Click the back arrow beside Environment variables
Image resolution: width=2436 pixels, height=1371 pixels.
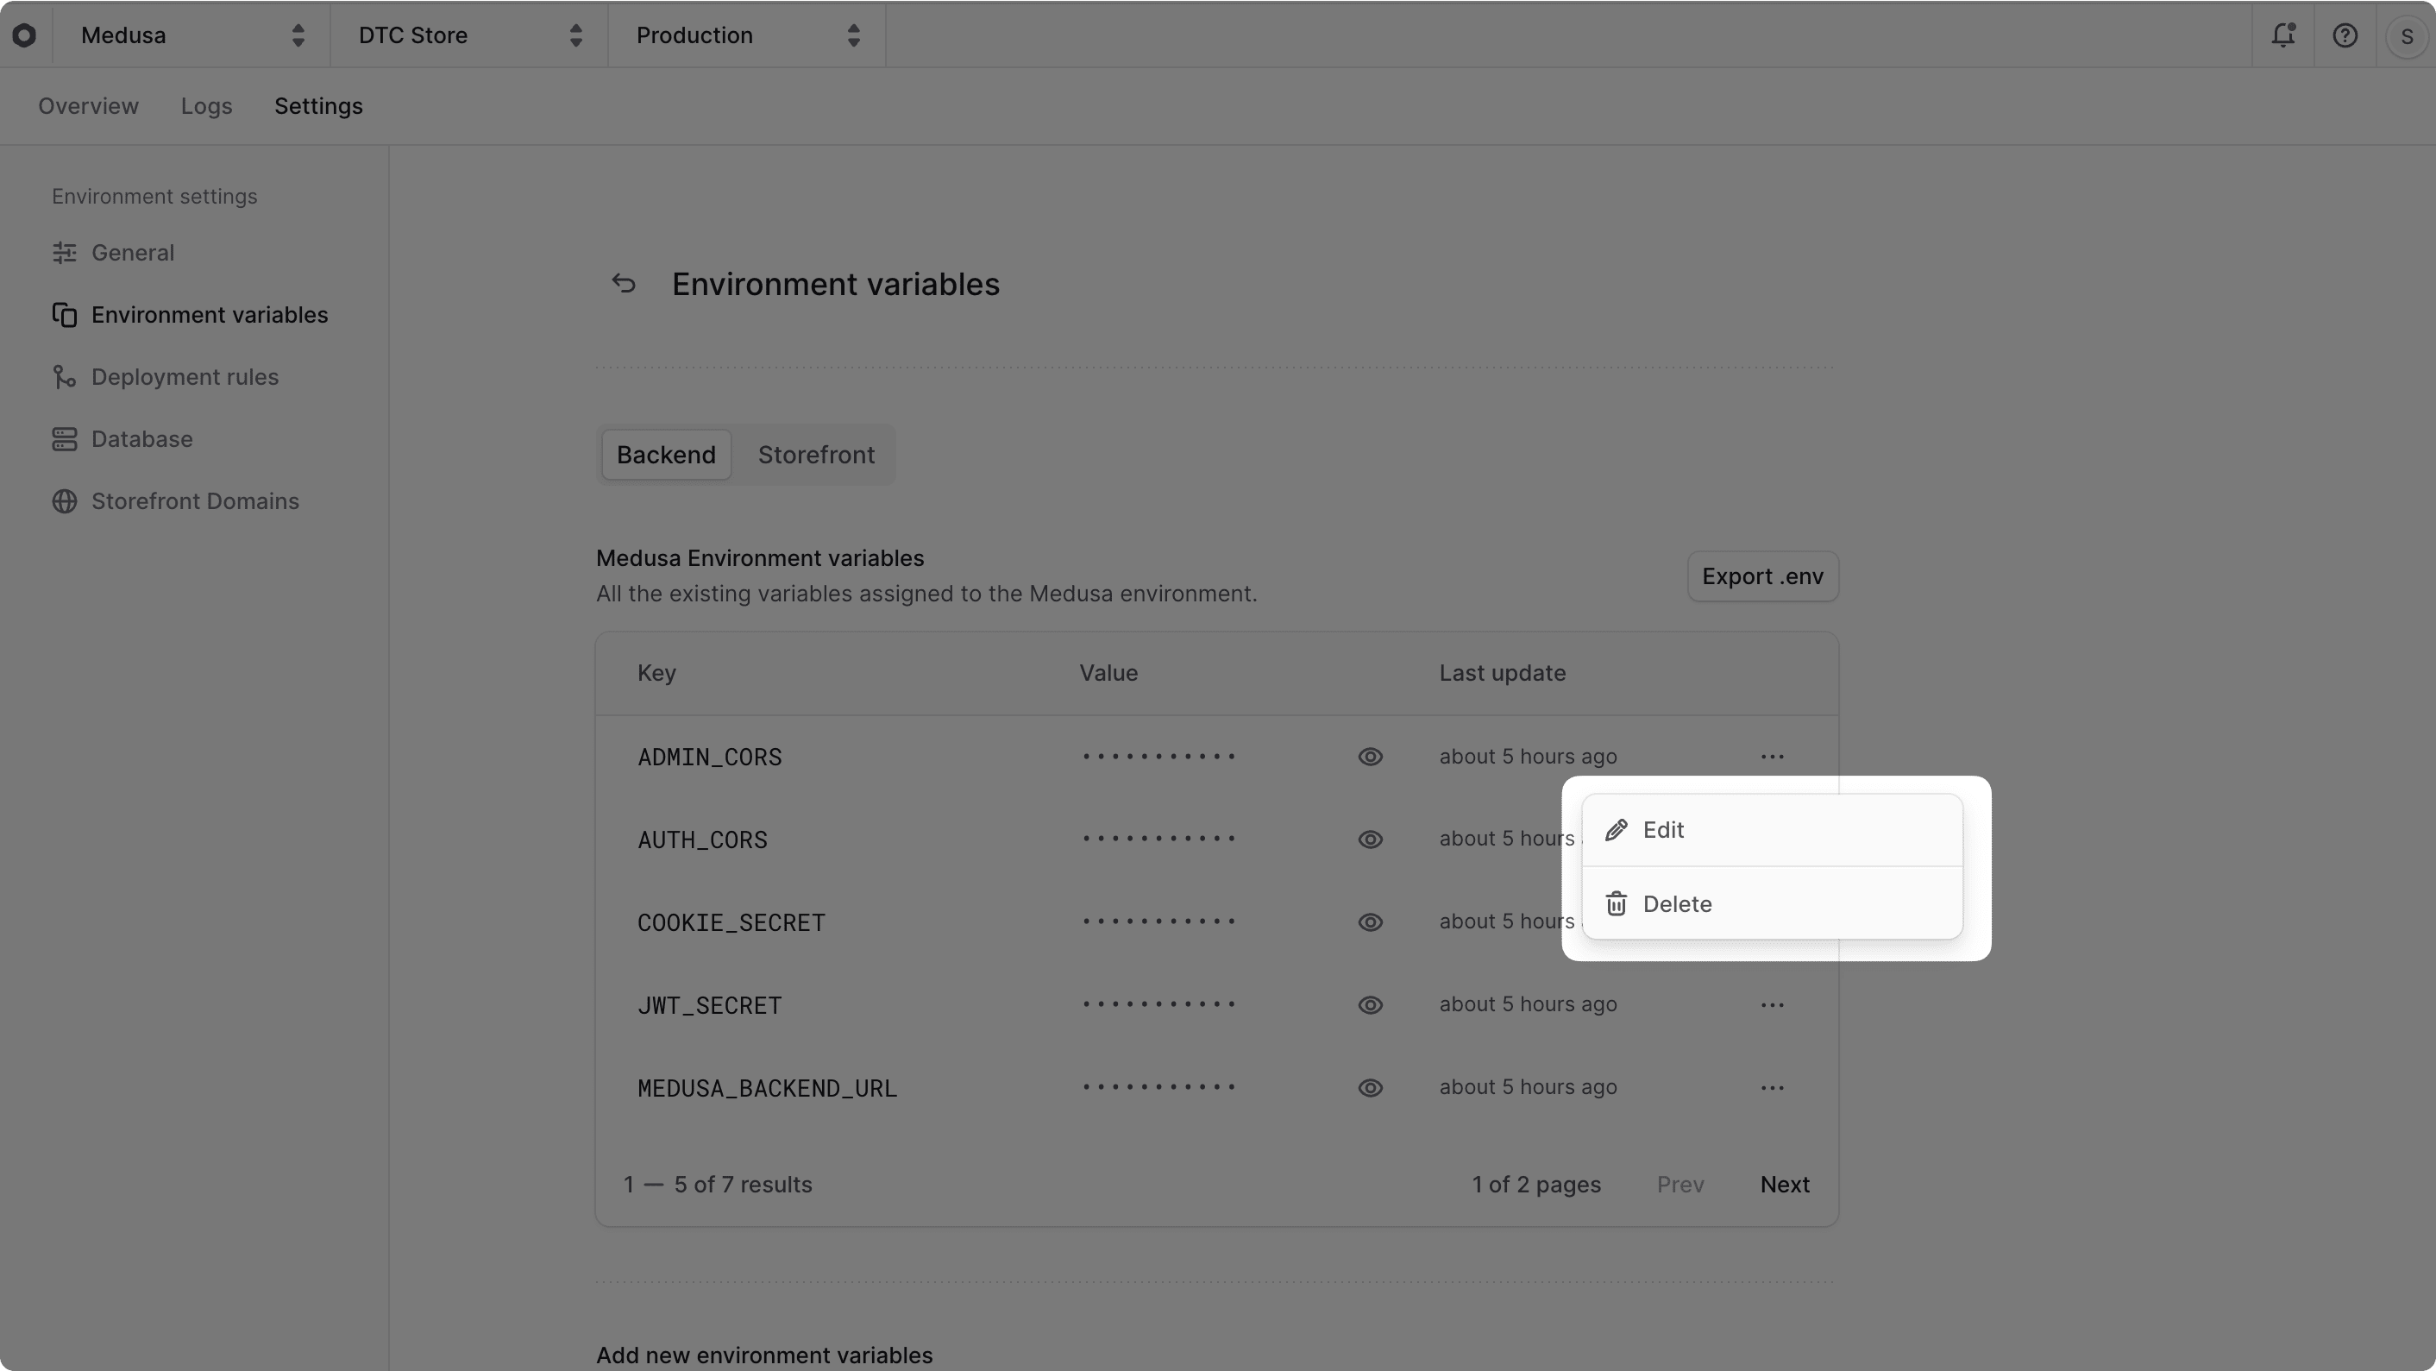pyautogui.click(x=623, y=283)
